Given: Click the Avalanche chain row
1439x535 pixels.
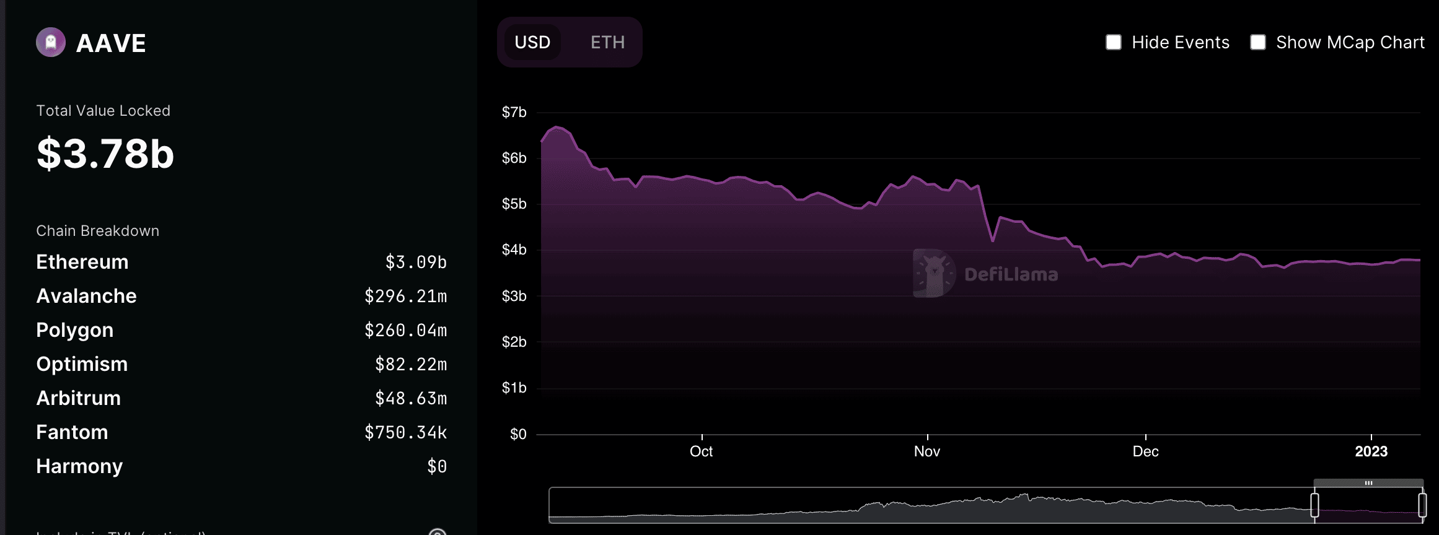Looking at the screenshot, I should pos(242,296).
